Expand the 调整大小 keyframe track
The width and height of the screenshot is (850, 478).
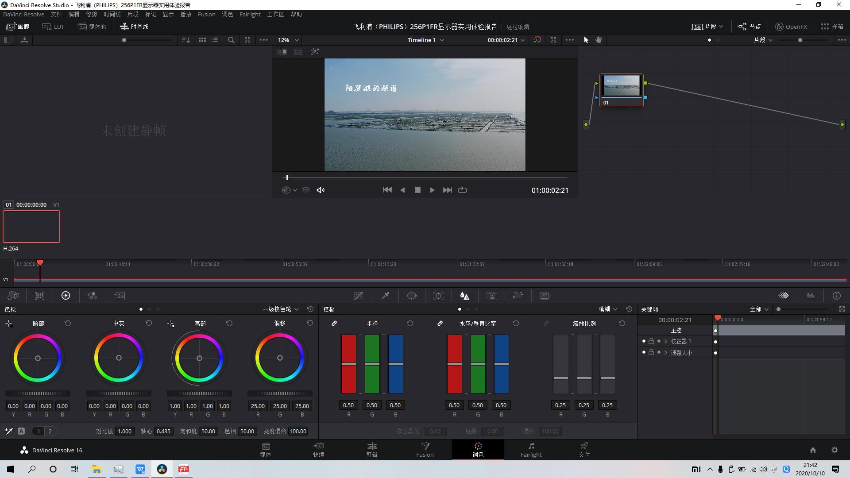click(665, 353)
